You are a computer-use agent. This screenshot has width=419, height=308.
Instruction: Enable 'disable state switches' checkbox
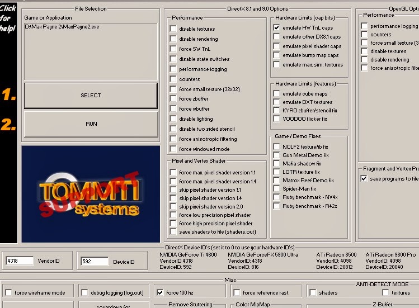(173, 59)
